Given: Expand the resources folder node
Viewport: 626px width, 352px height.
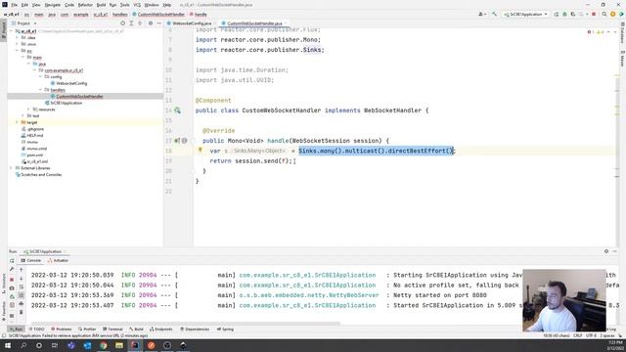Looking at the screenshot, I should pos(28,110).
